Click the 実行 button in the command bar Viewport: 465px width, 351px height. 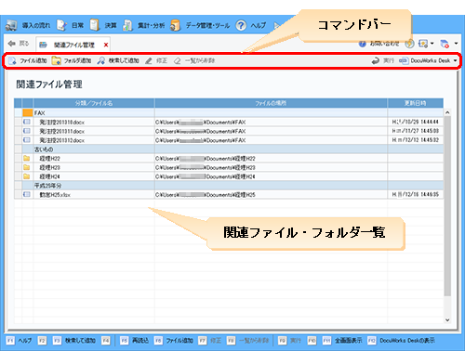point(382,60)
